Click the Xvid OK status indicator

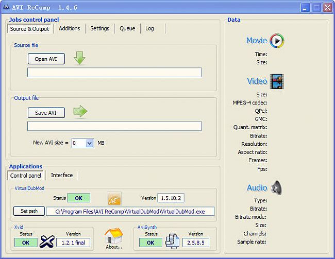(x=26, y=243)
